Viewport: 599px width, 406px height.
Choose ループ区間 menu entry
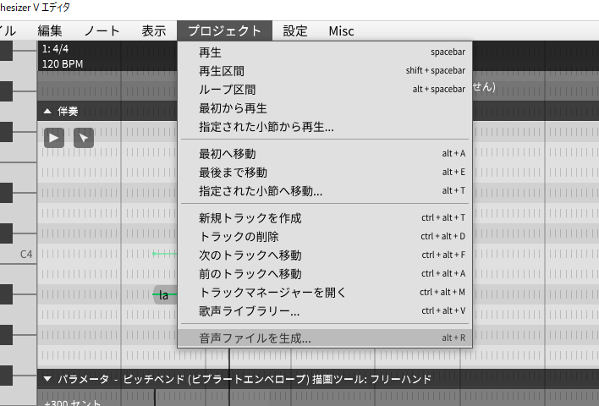(325, 90)
